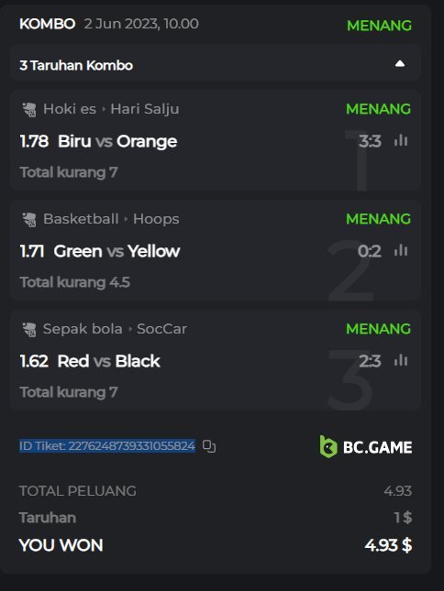Click the BC.GAME logo
Image resolution: width=444 pixels, height=591 pixels.
(365, 447)
